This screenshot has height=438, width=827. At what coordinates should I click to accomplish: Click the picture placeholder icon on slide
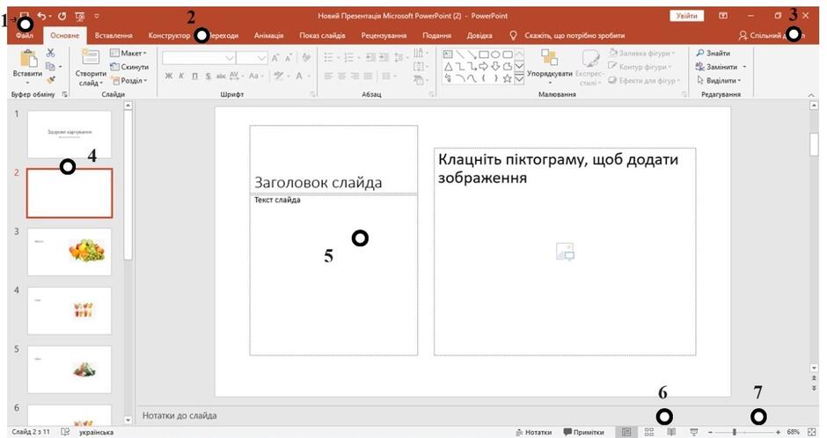pos(565,252)
